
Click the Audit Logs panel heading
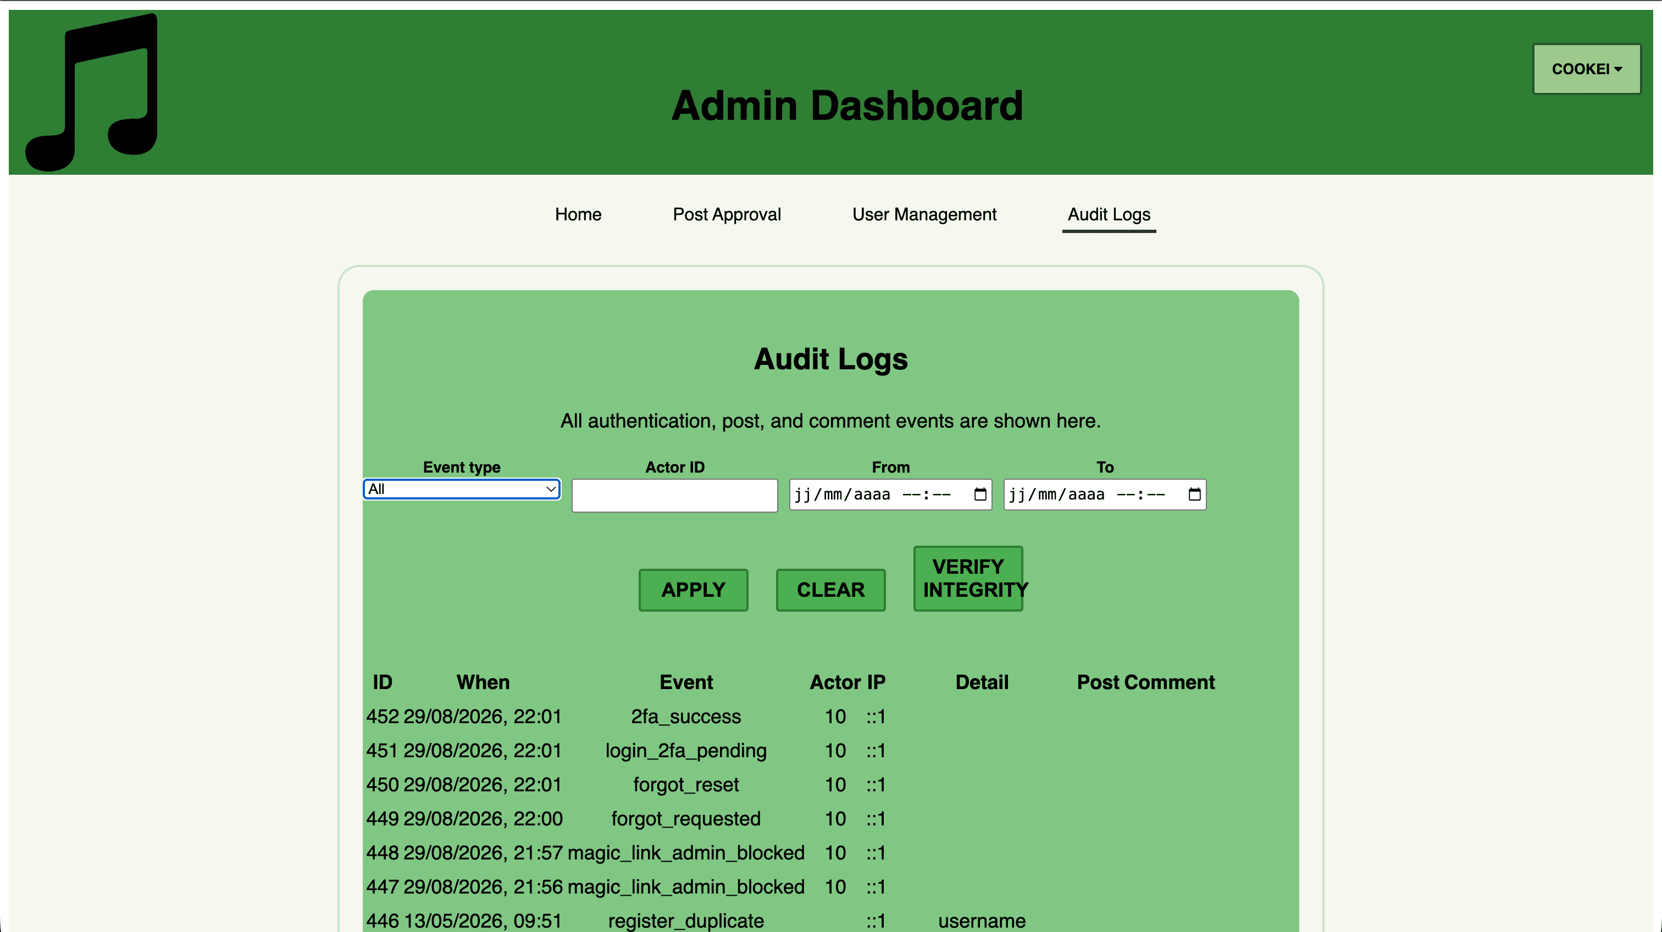[x=830, y=359]
